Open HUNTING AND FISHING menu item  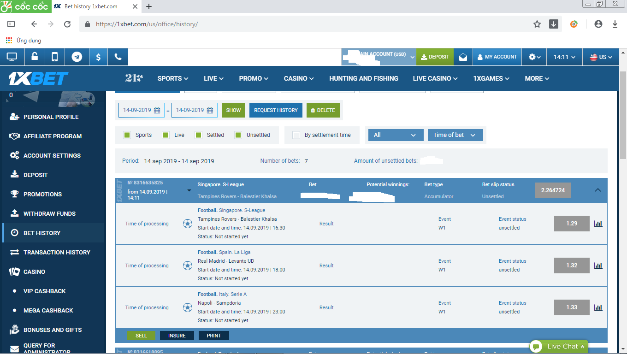[364, 78]
